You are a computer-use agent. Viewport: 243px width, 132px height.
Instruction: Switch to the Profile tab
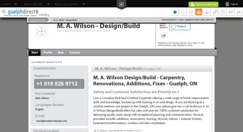tap(48, 52)
